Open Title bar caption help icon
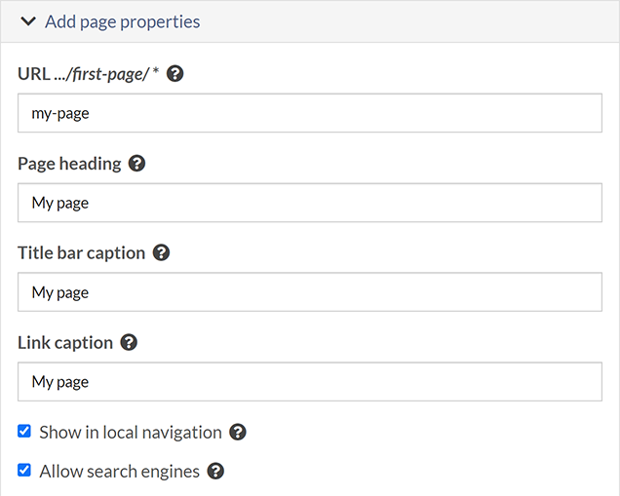The width and height of the screenshot is (620, 496). (x=162, y=253)
